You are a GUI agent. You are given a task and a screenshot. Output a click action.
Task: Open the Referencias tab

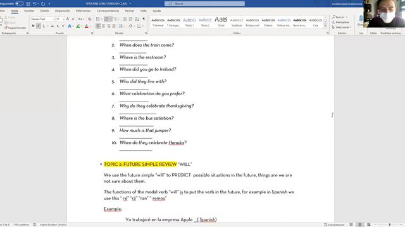83,11
